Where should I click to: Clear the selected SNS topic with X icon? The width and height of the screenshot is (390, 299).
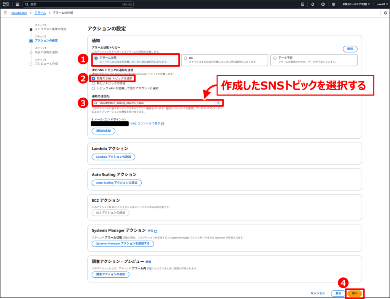pos(218,103)
